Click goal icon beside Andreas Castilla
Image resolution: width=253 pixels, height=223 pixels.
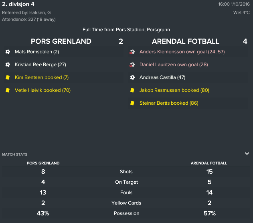132,77
